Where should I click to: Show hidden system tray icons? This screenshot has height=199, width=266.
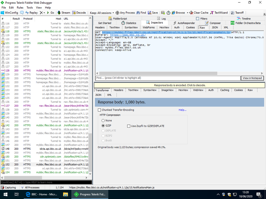218,194
